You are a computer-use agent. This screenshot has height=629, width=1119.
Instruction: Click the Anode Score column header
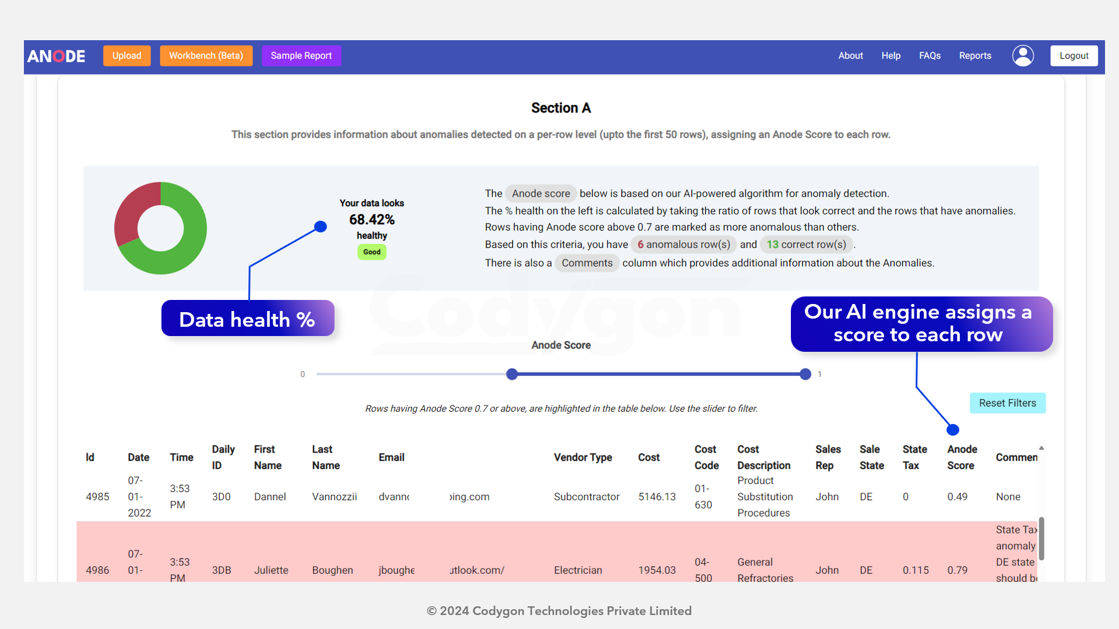pos(962,457)
